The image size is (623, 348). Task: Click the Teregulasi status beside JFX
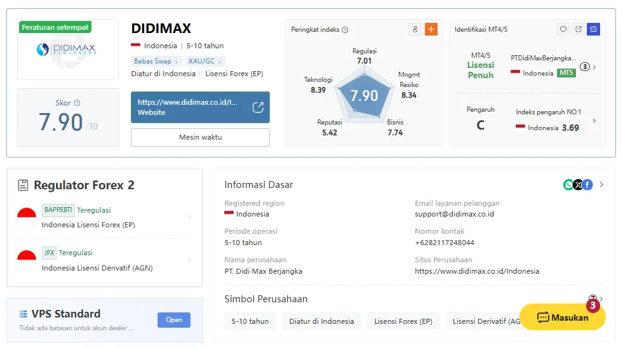[76, 253]
